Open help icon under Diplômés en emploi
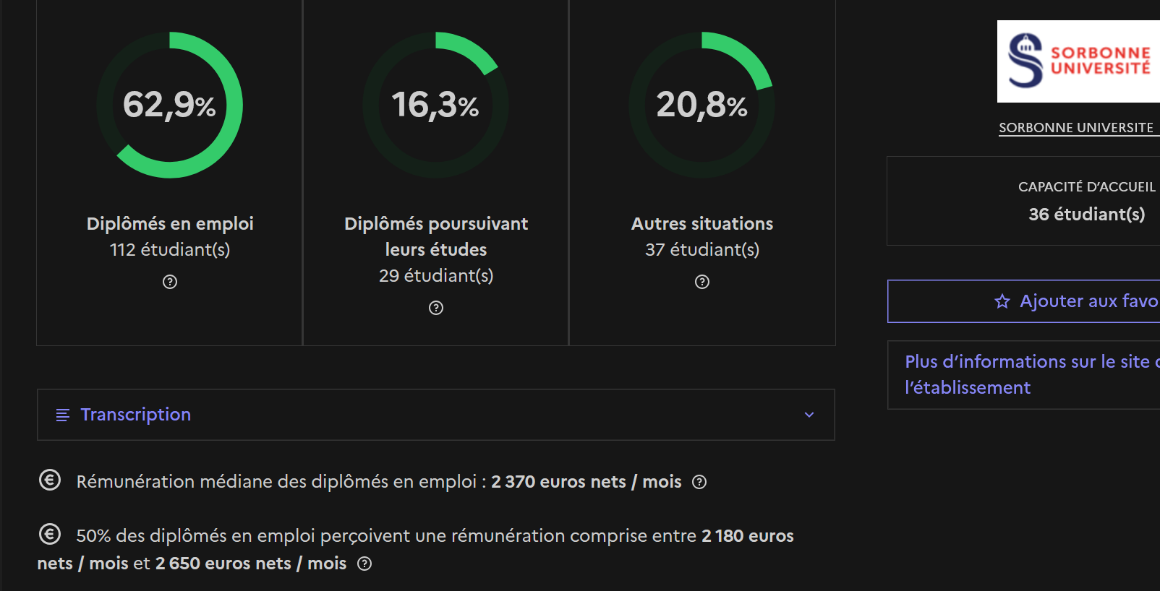 click(x=170, y=282)
